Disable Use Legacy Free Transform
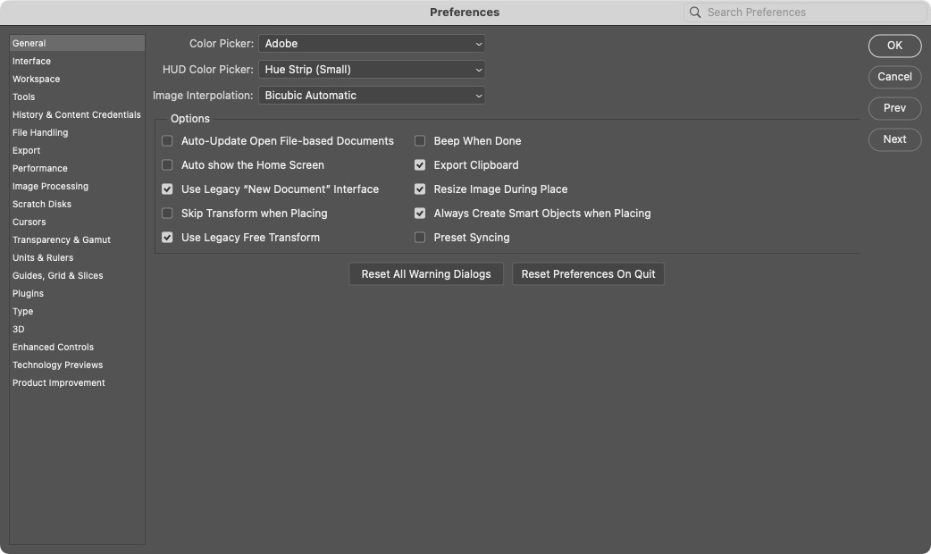This screenshot has width=931, height=554. tap(166, 237)
